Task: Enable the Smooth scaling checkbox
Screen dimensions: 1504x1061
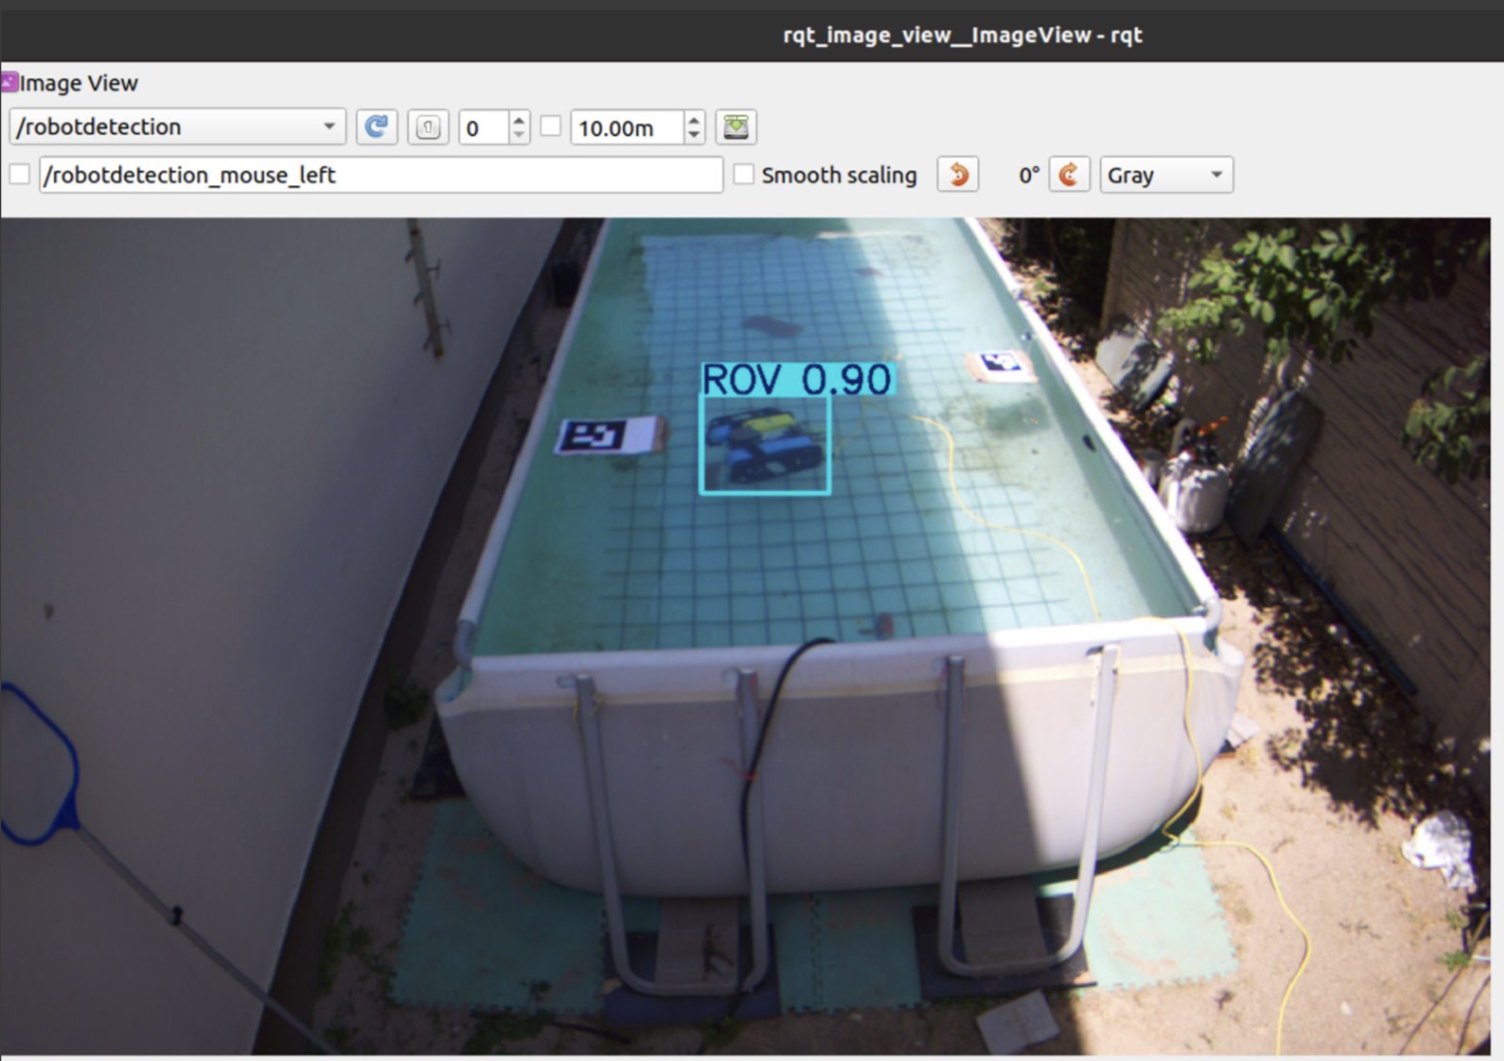Action: (x=743, y=175)
